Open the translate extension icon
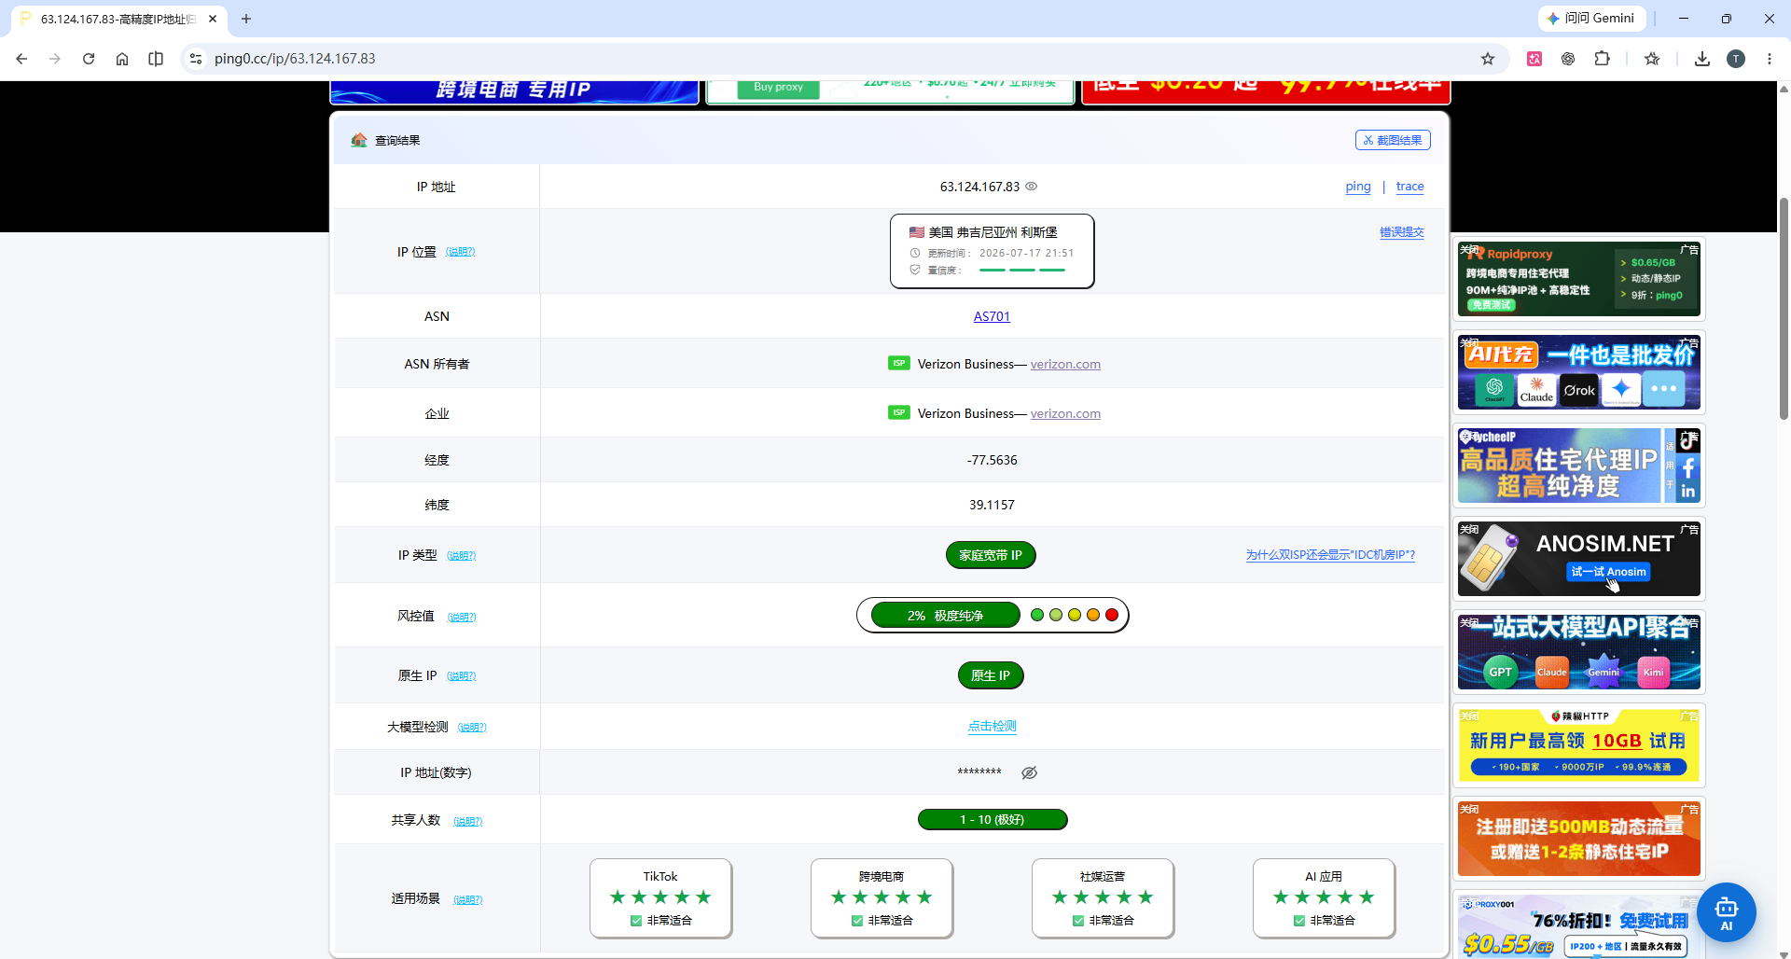Viewport: 1791px width, 959px height. [x=1534, y=59]
